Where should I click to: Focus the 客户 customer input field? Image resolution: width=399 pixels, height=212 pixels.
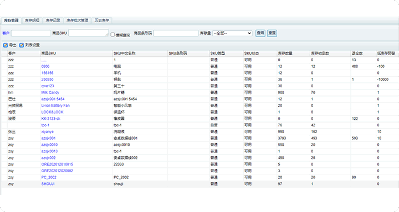tap(31, 33)
